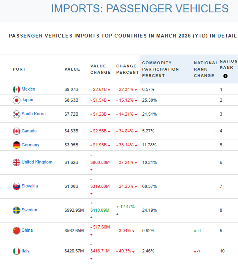Sort by the Value column header
This screenshot has width=238, height=266.
pyautogui.click(x=72, y=69)
